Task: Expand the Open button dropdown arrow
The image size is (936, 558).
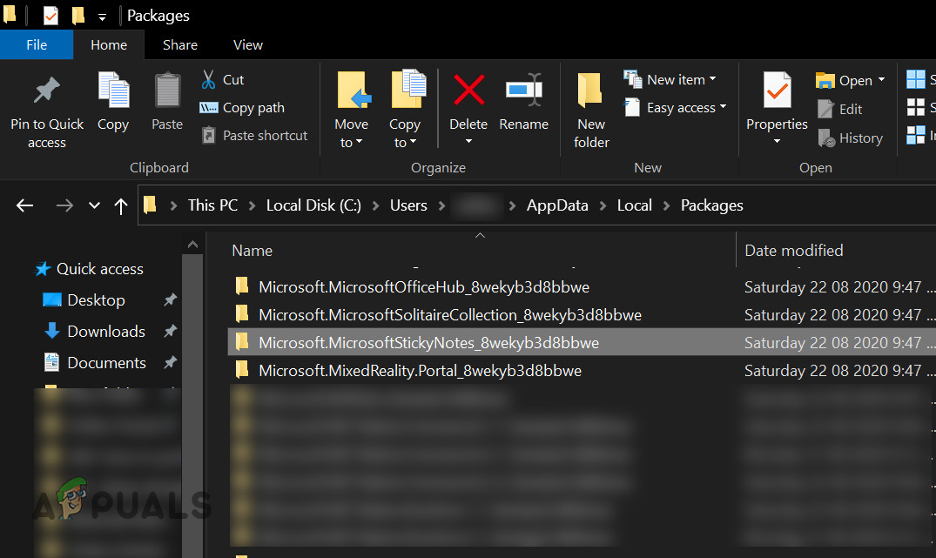Action: click(881, 79)
